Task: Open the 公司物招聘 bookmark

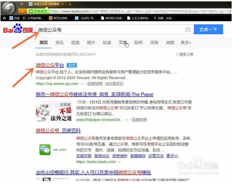Action: coord(33,18)
